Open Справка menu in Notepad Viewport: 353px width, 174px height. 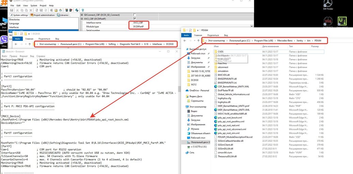tap(41, 56)
